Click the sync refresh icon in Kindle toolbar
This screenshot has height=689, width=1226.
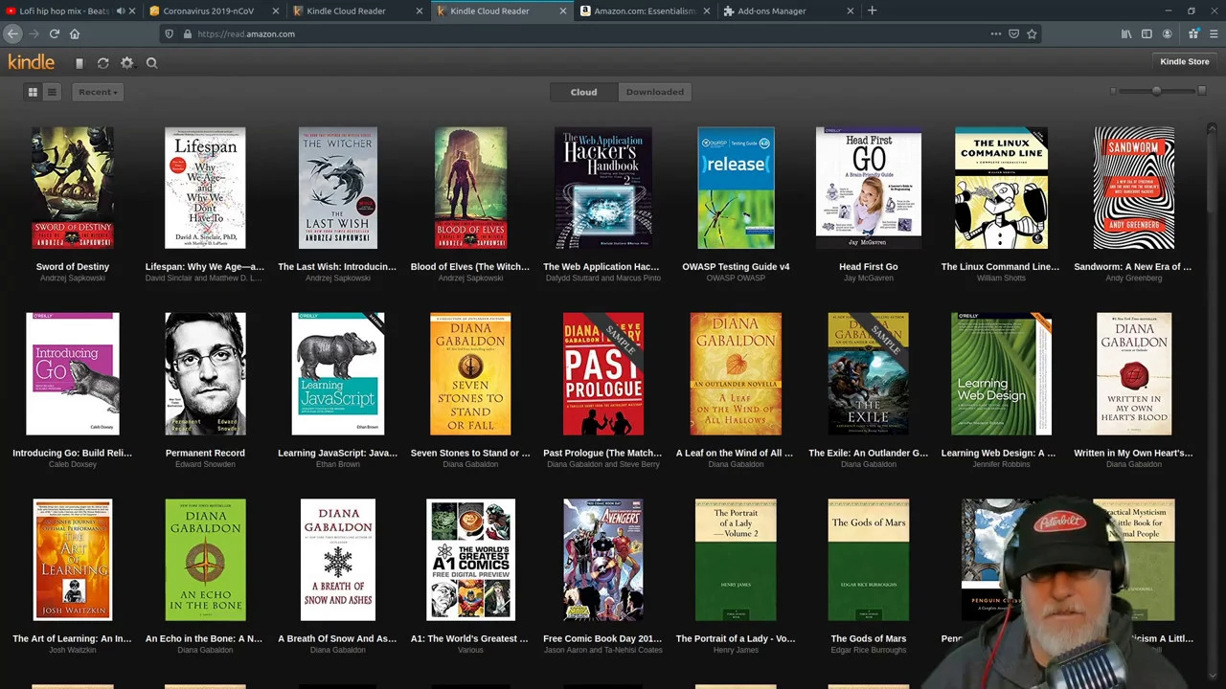[x=103, y=63]
